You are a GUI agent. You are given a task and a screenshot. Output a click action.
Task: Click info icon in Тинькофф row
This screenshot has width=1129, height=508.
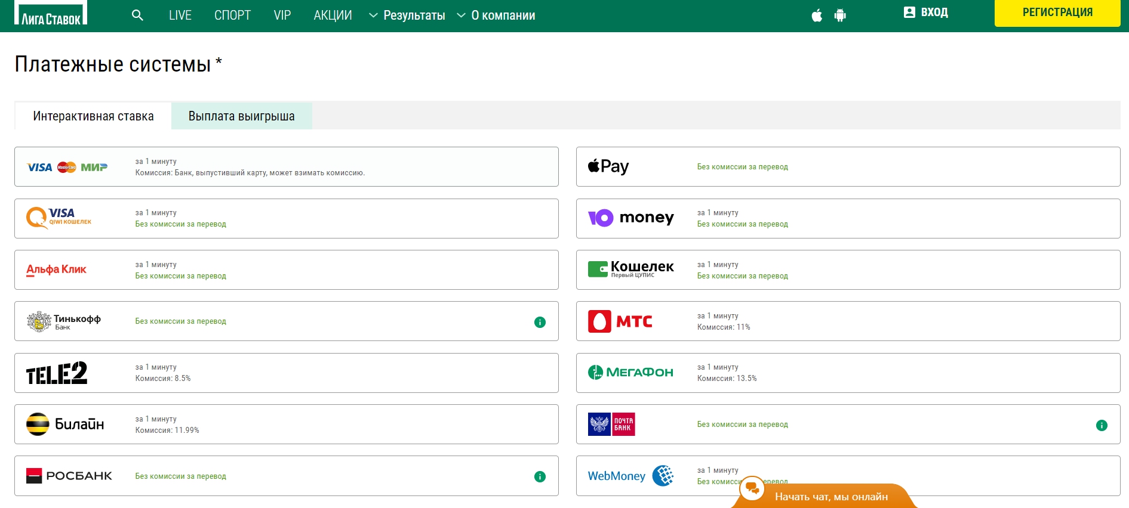(x=540, y=322)
